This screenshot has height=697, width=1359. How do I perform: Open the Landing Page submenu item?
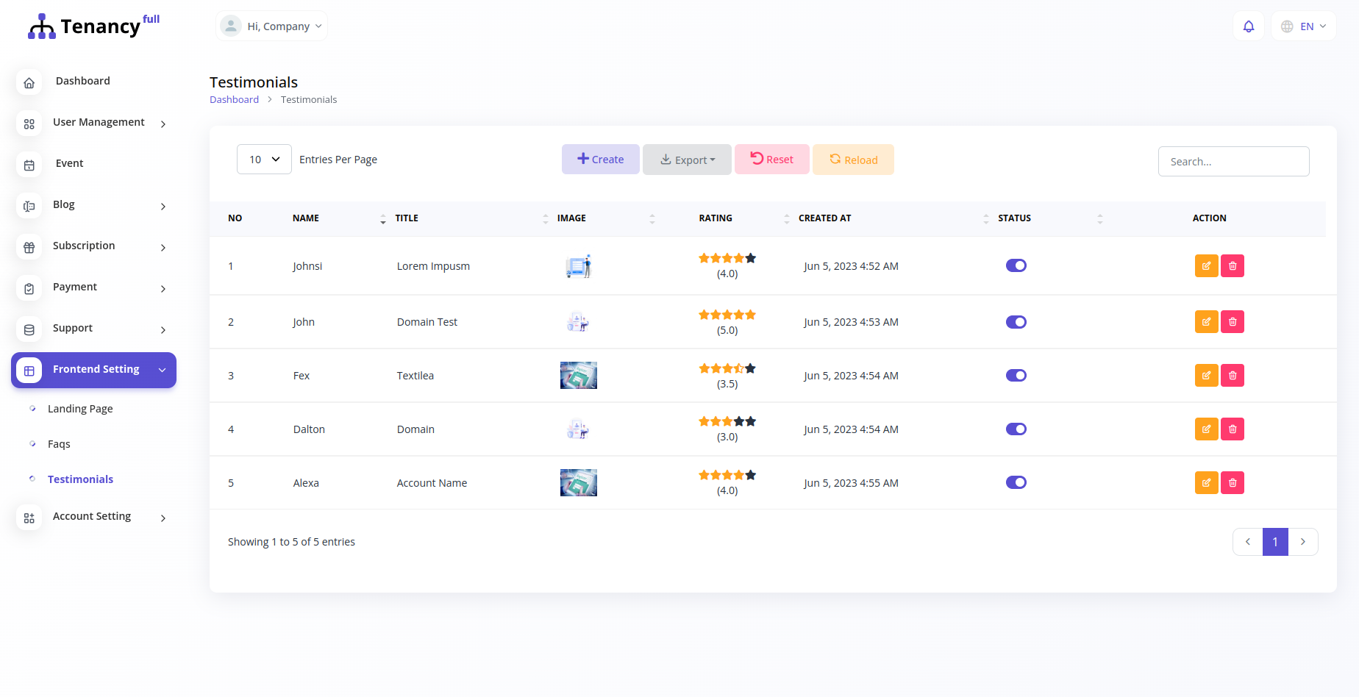pos(80,409)
